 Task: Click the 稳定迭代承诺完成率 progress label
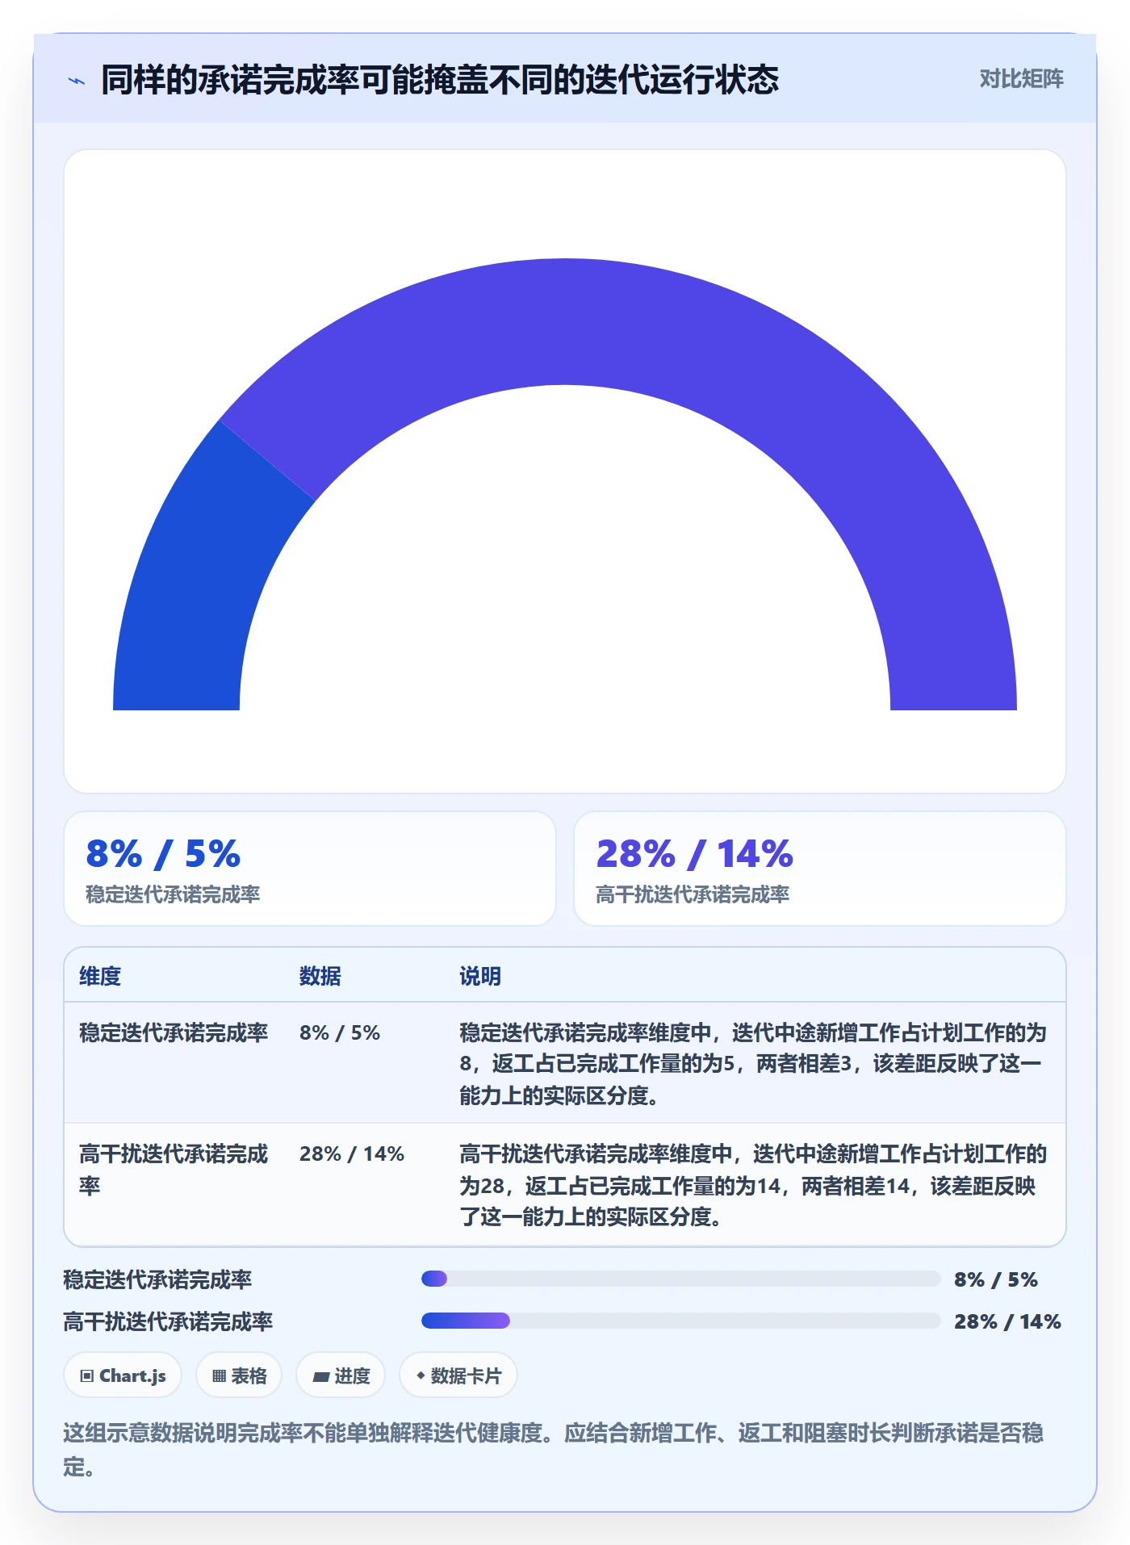click(158, 1279)
